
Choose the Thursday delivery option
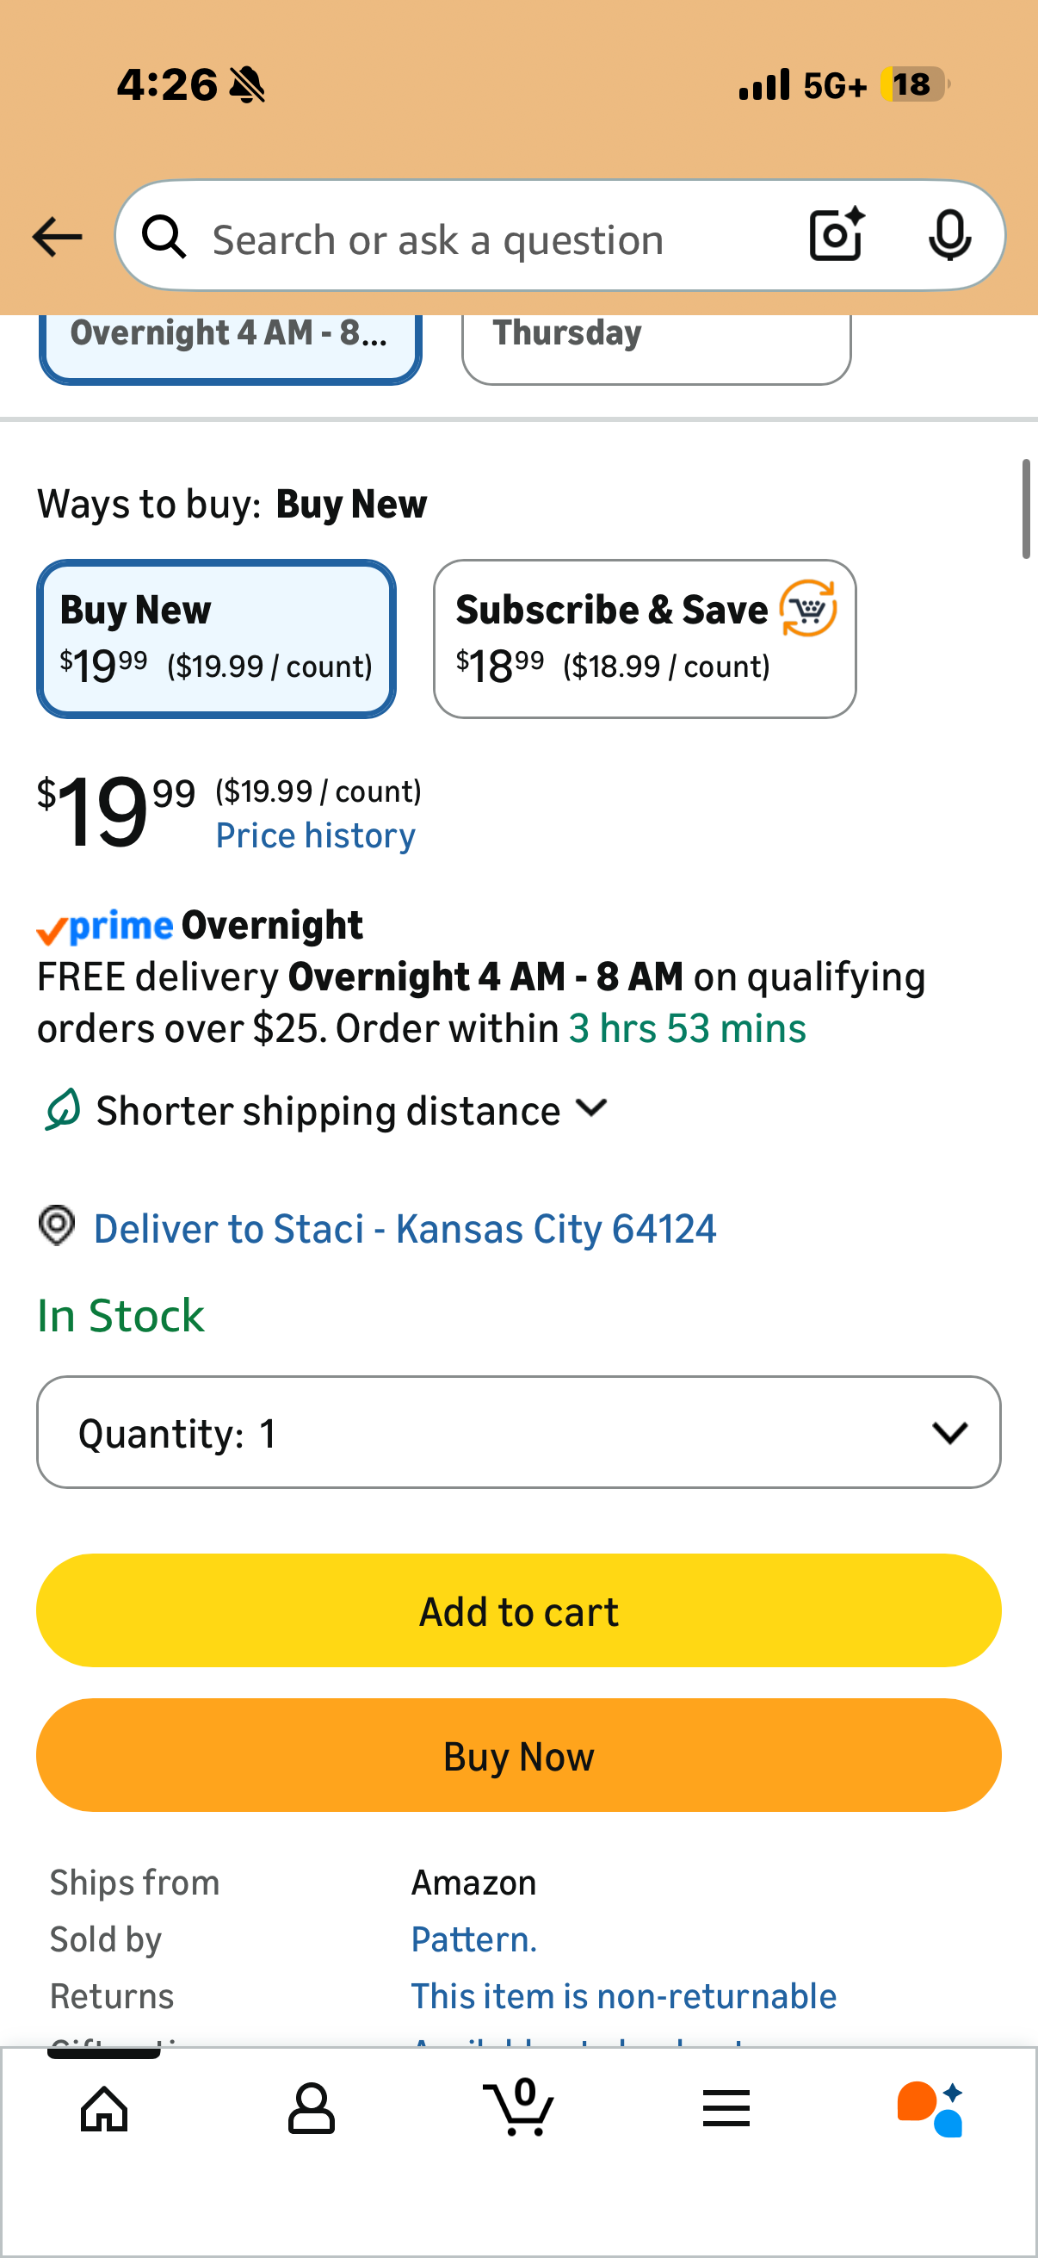pos(655,342)
